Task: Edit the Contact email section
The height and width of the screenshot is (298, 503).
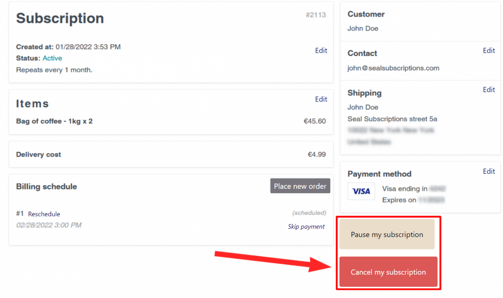Action: pyautogui.click(x=489, y=51)
